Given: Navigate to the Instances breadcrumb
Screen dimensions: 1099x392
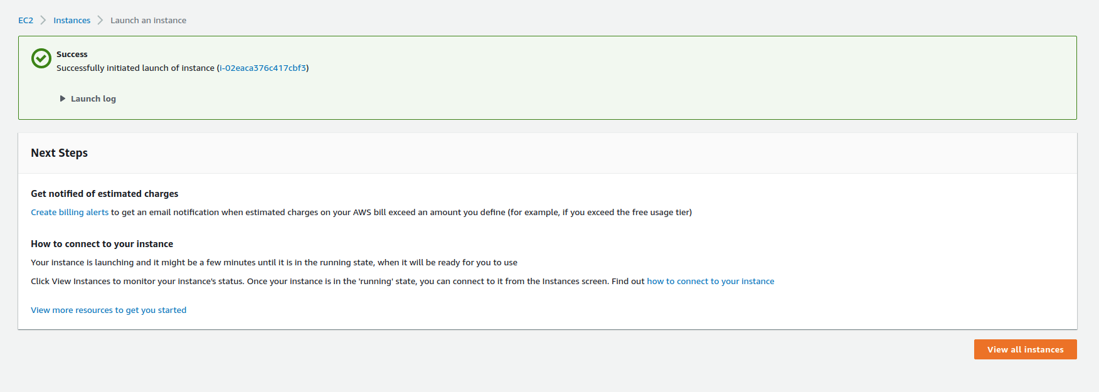Looking at the screenshot, I should 72,20.
